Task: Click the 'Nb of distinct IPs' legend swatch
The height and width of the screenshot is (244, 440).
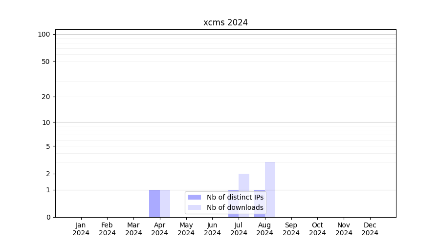Action: tap(194, 197)
